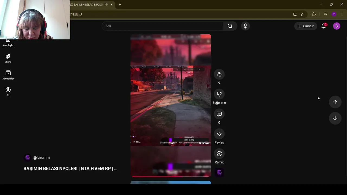347x195 pixels.
Task: Visit the @iezomm channel link
Action: coord(41,158)
